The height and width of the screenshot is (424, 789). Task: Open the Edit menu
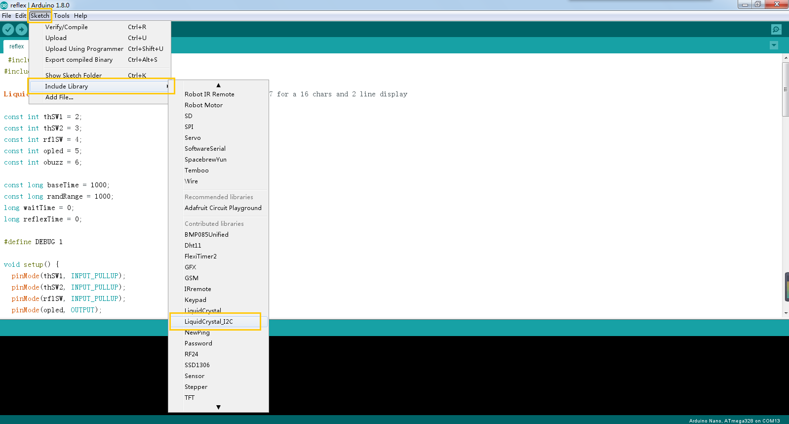coord(21,16)
